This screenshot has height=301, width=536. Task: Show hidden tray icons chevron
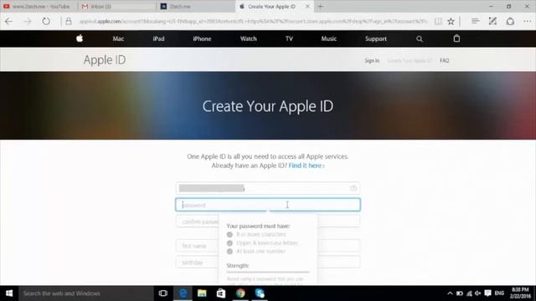pyautogui.click(x=450, y=293)
